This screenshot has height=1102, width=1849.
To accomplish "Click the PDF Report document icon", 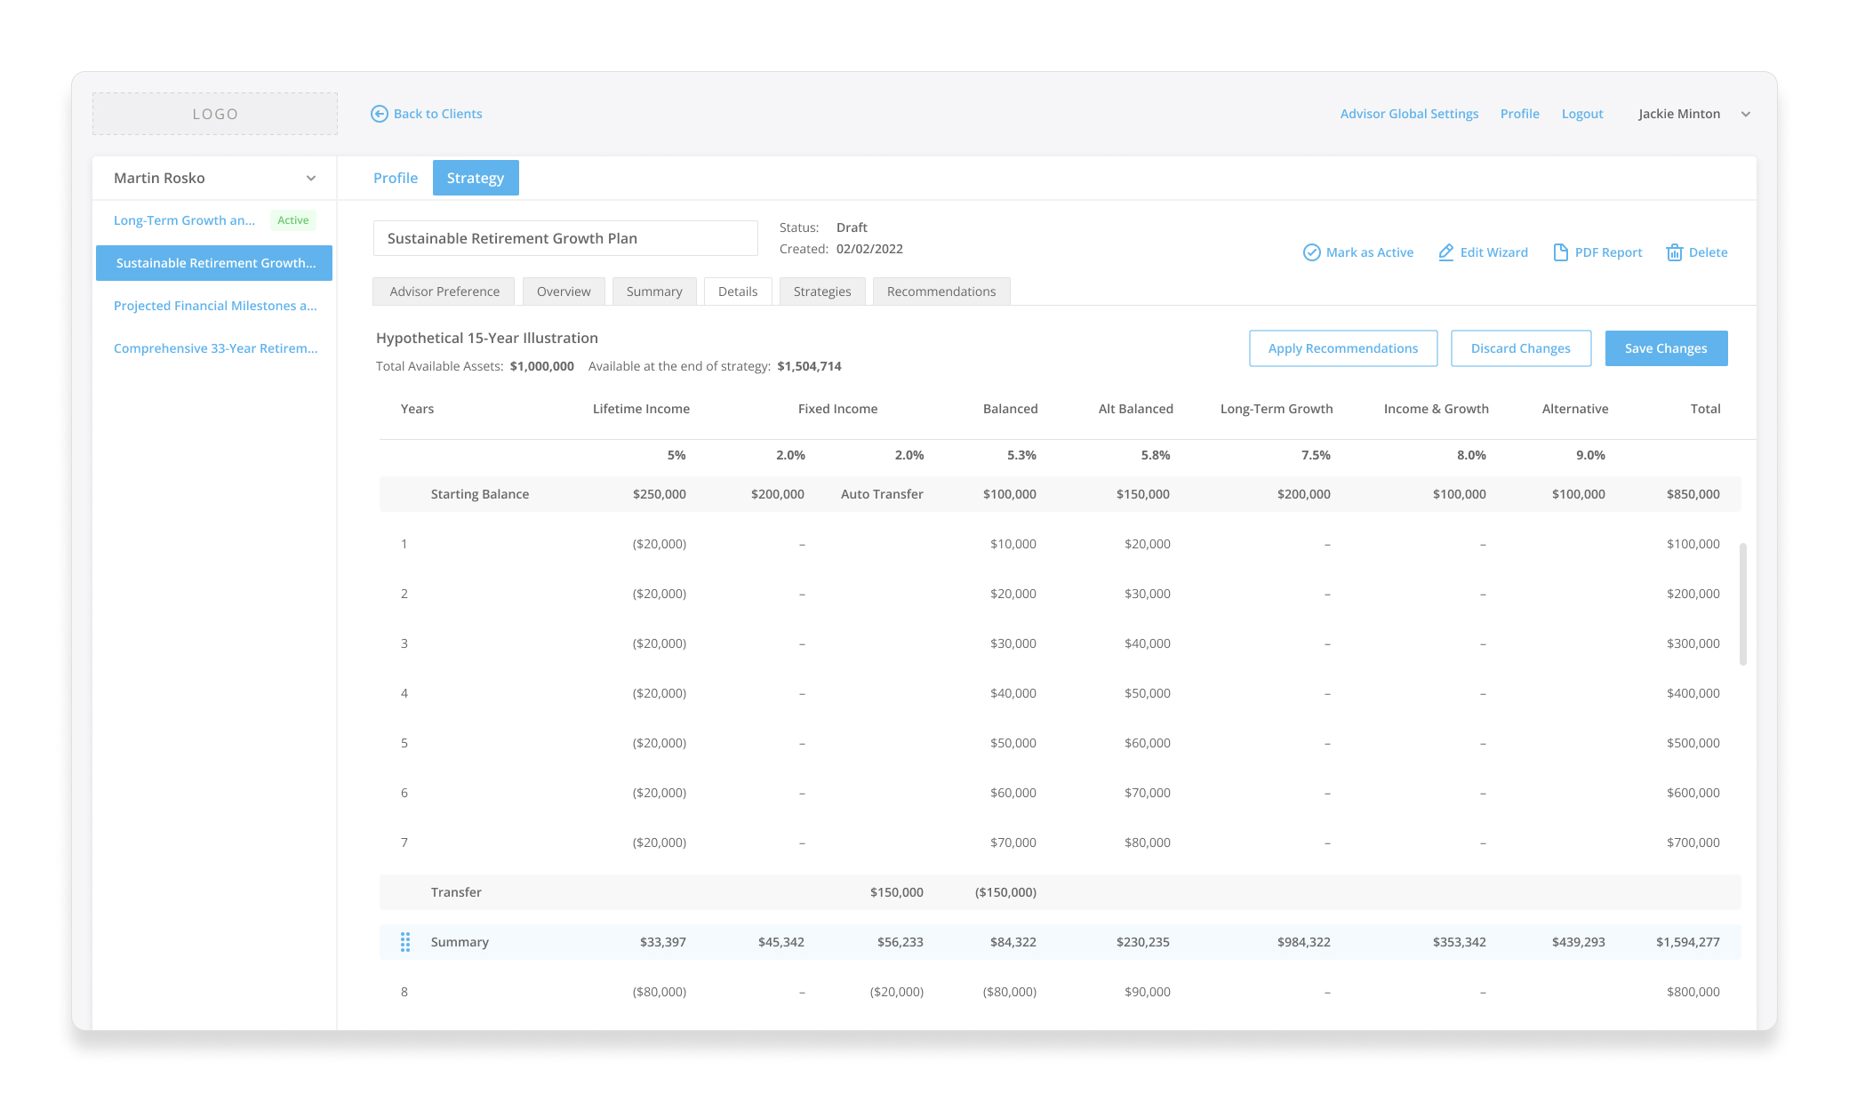I will point(1560,252).
